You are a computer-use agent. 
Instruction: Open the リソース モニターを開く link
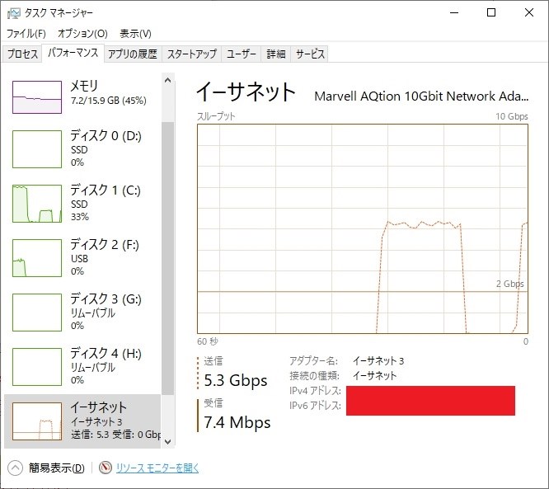tap(157, 468)
